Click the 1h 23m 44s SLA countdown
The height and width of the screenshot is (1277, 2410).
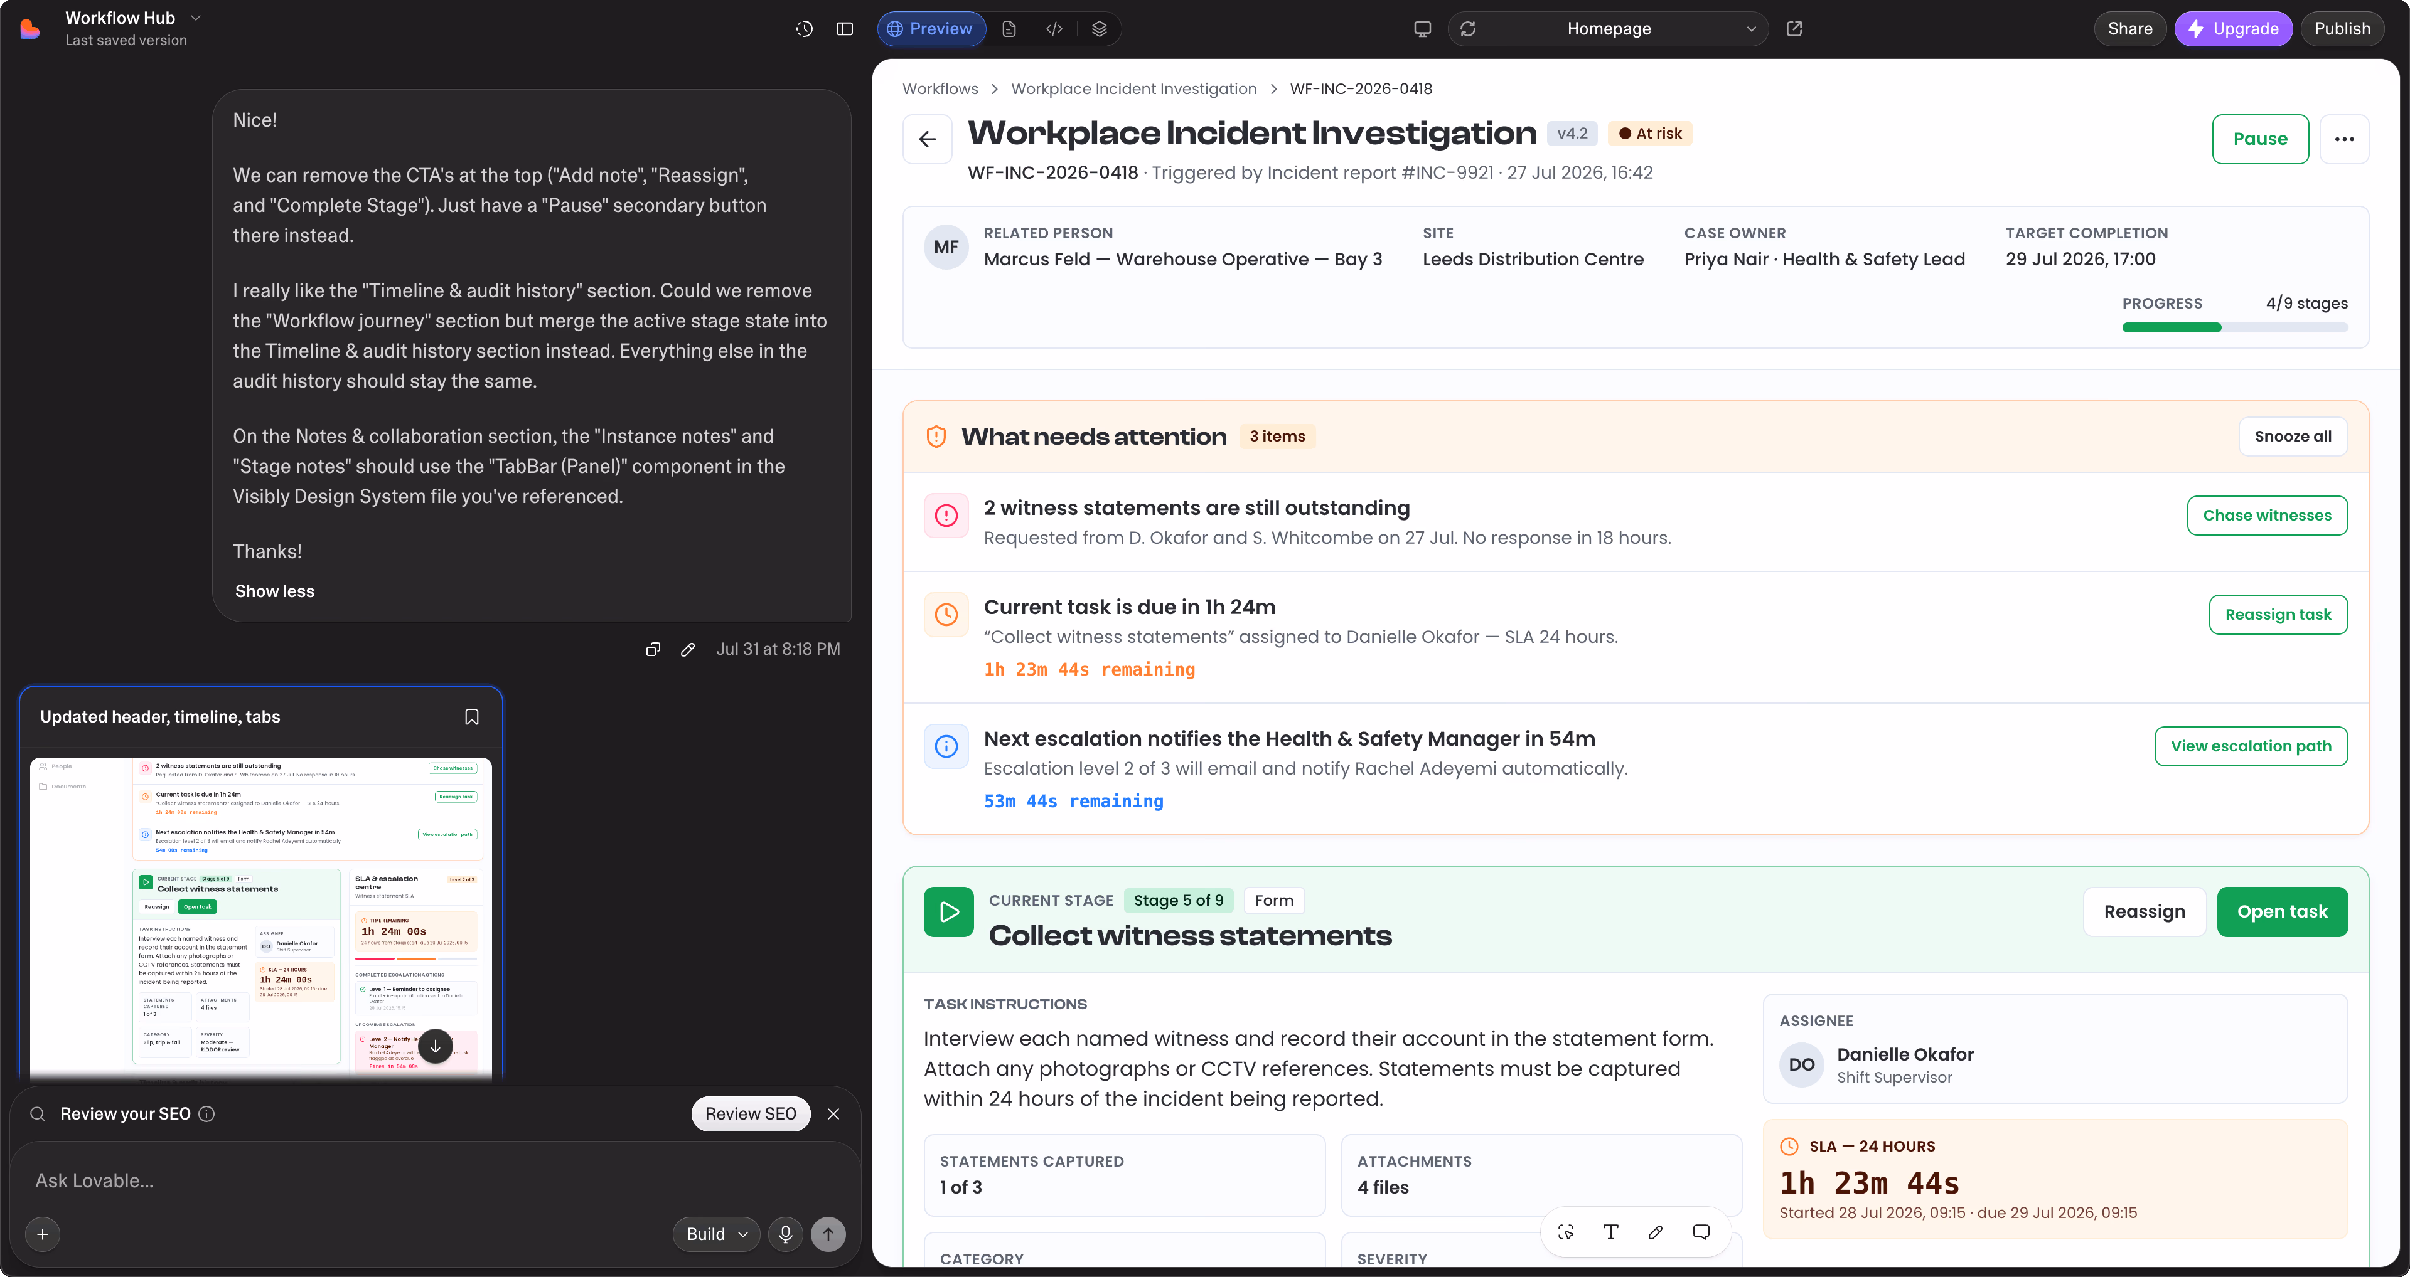[x=1869, y=1184]
